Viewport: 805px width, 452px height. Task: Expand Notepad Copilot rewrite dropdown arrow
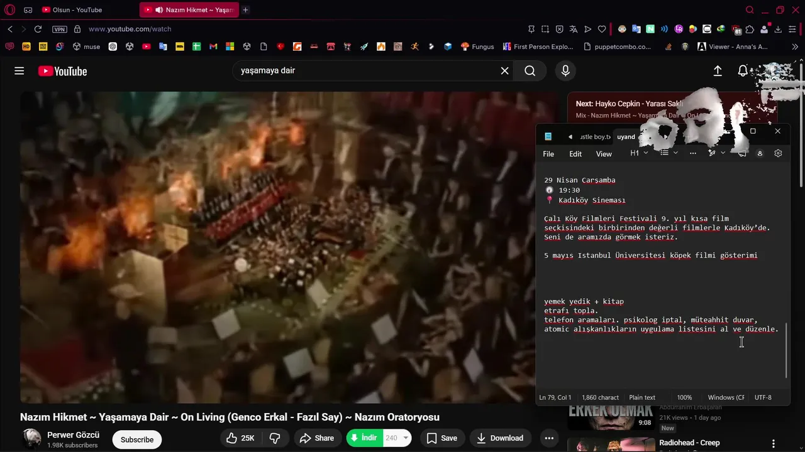723,153
